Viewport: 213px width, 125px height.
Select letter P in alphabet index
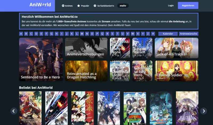(97, 34)
